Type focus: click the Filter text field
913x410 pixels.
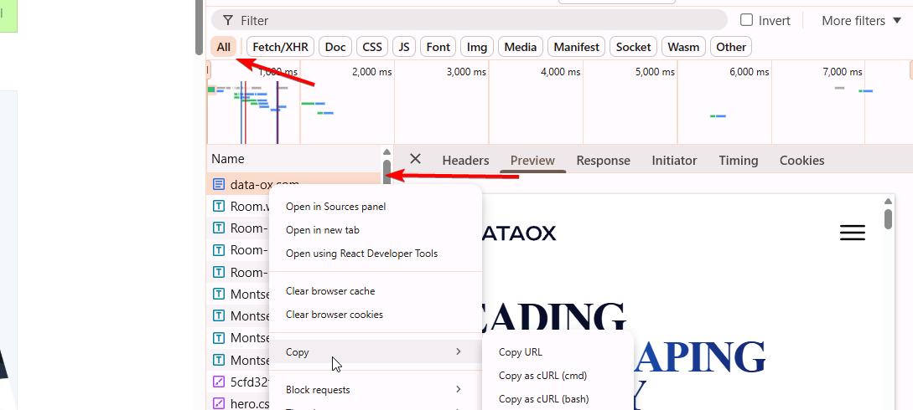(478, 20)
